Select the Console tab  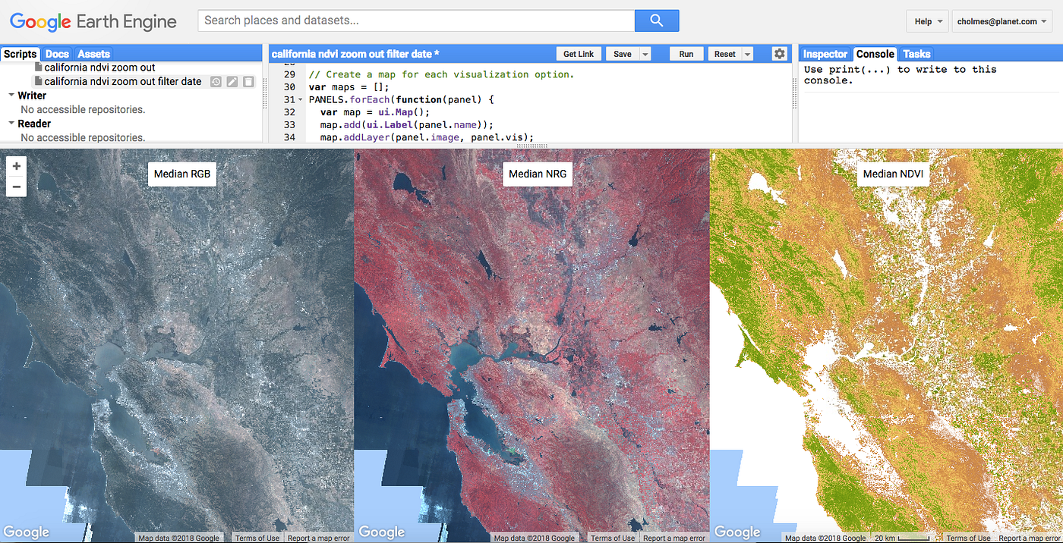click(875, 54)
